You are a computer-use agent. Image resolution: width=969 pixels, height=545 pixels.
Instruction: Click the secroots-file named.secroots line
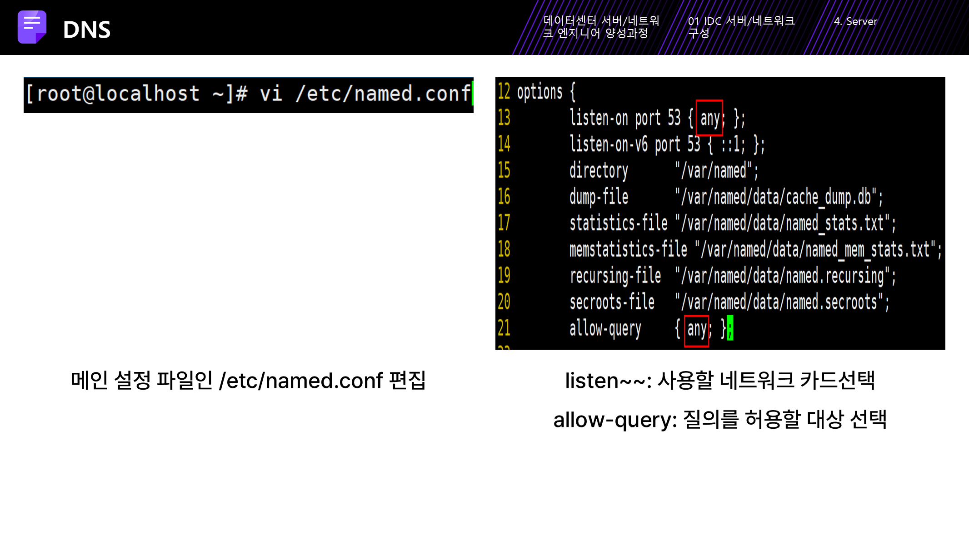[x=729, y=302]
